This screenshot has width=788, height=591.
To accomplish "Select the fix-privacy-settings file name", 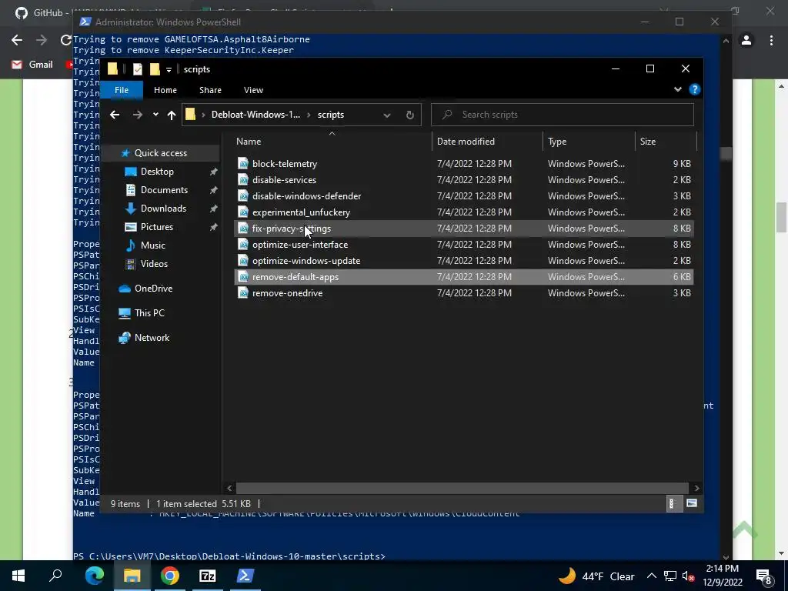I will coord(292,228).
